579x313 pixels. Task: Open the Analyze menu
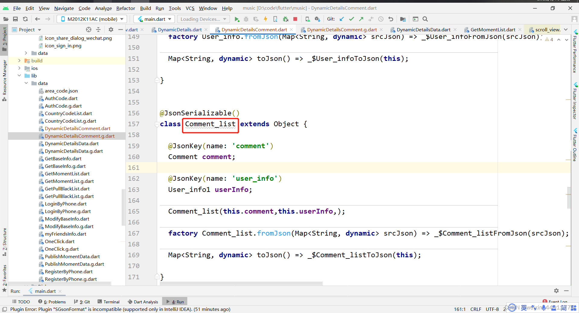pyautogui.click(x=103, y=8)
